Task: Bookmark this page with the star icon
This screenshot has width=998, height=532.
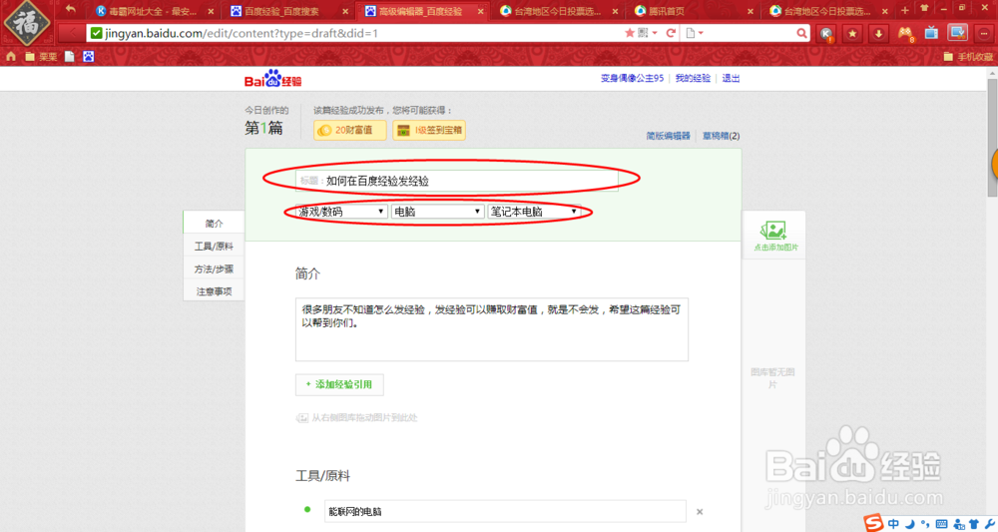Action: pyautogui.click(x=630, y=33)
